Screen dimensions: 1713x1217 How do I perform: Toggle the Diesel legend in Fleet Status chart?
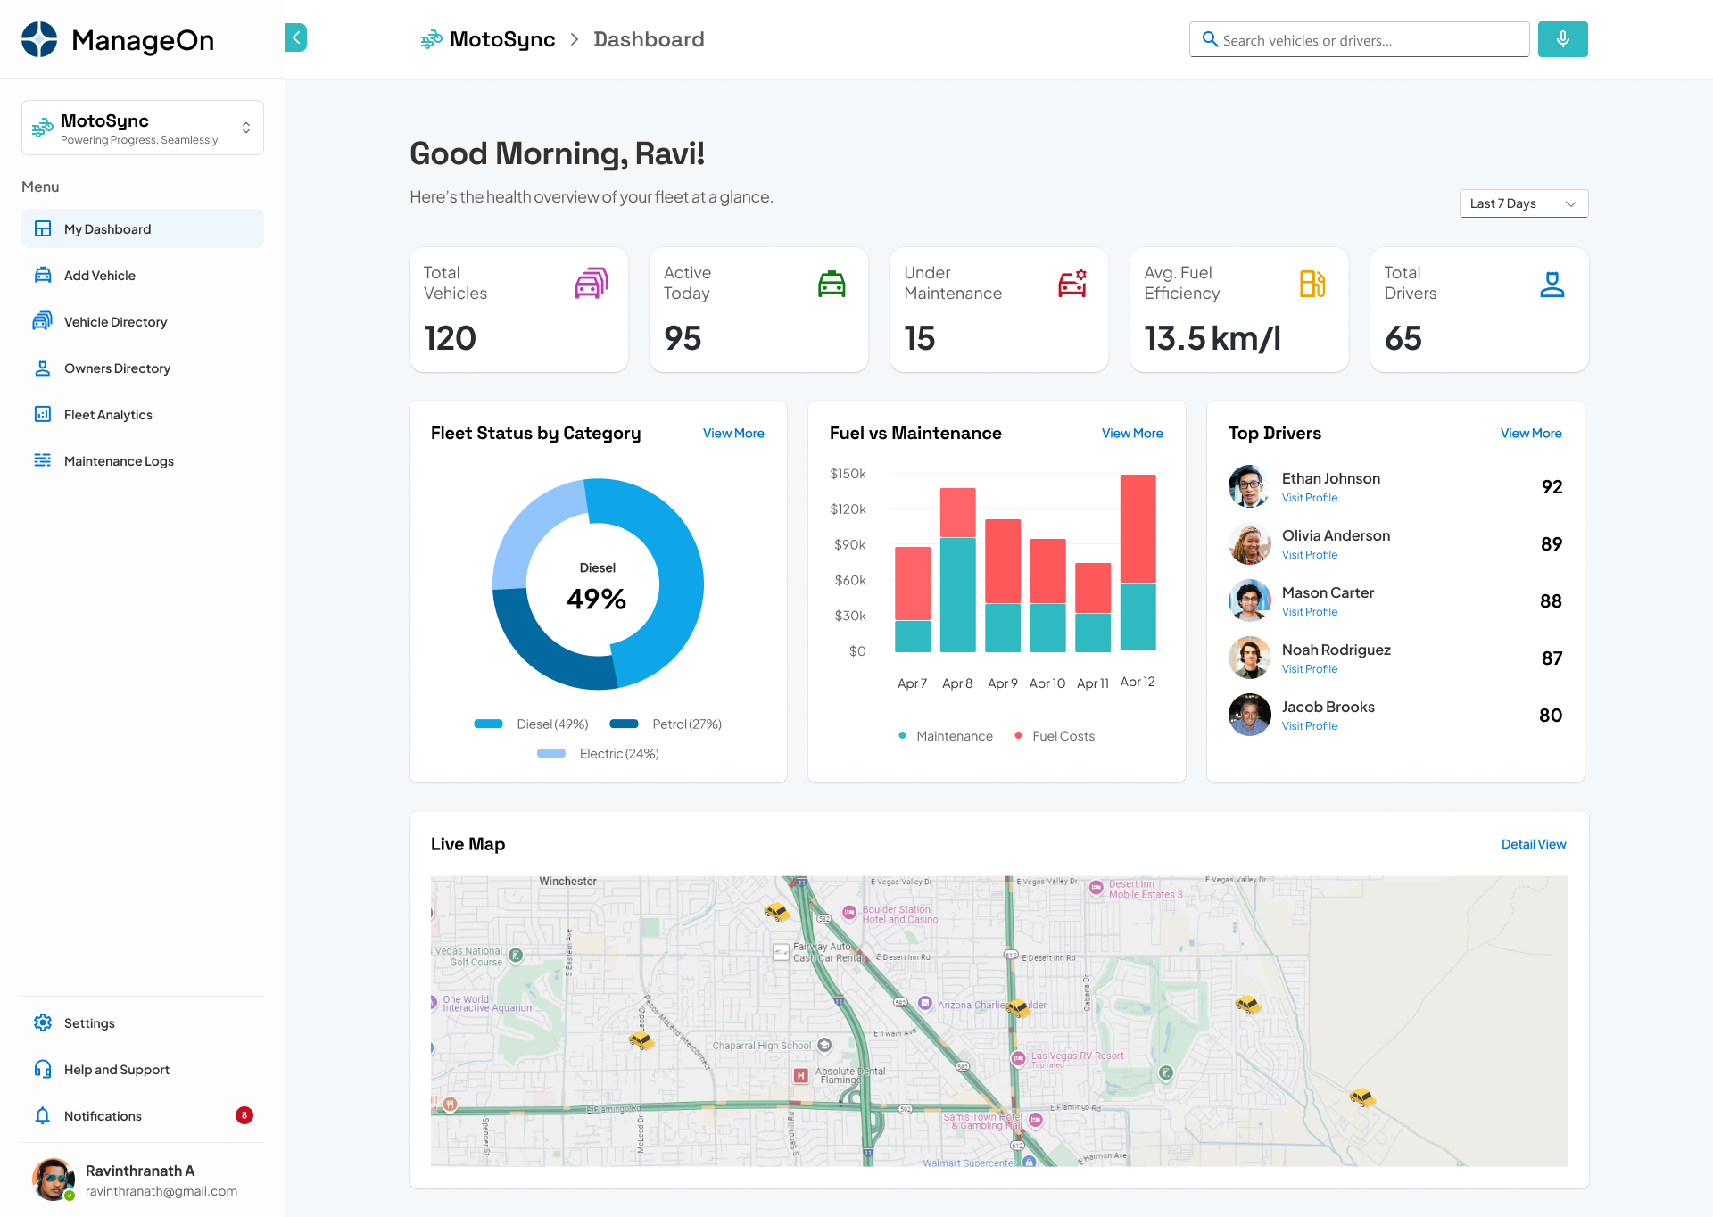tap(533, 724)
